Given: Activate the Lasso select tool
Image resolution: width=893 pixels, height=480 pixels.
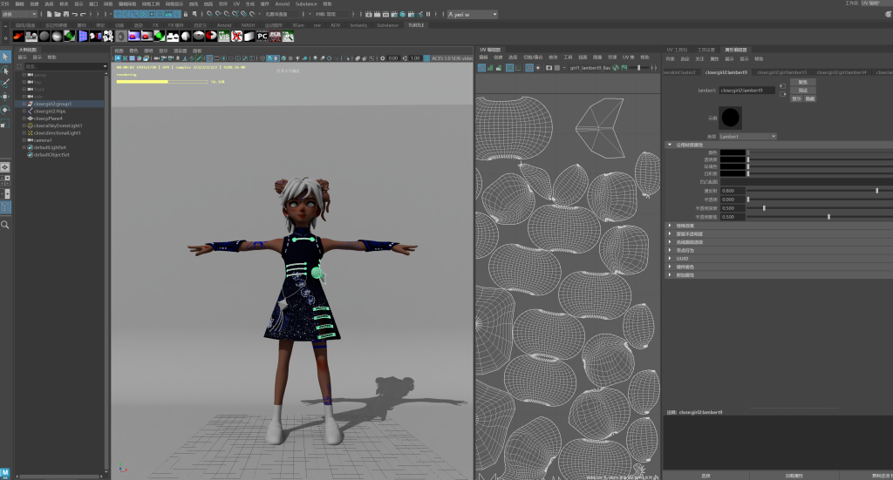Looking at the screenshot, I should pos(5,70).
